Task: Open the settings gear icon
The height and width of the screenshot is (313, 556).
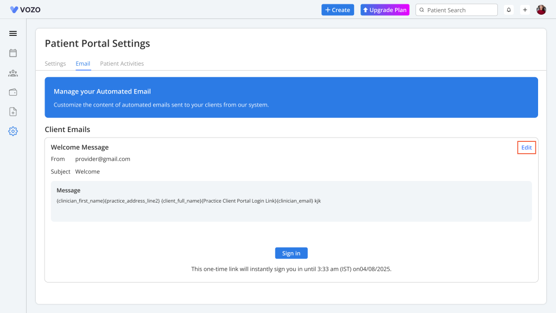Action: [x=13, y=132]
